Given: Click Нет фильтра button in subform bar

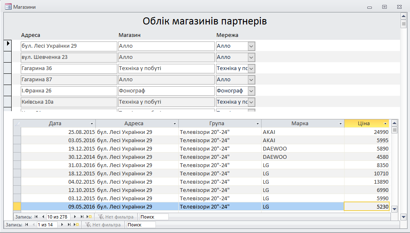Looking at the screenshot, I should 116,217.
